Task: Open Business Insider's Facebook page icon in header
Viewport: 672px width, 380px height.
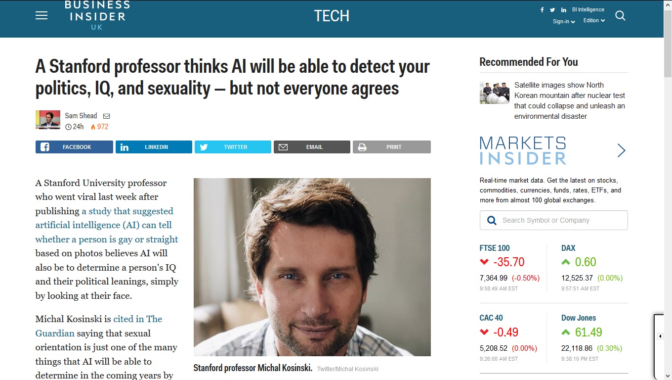Action: pyautogui.click(x=542, y=10)
